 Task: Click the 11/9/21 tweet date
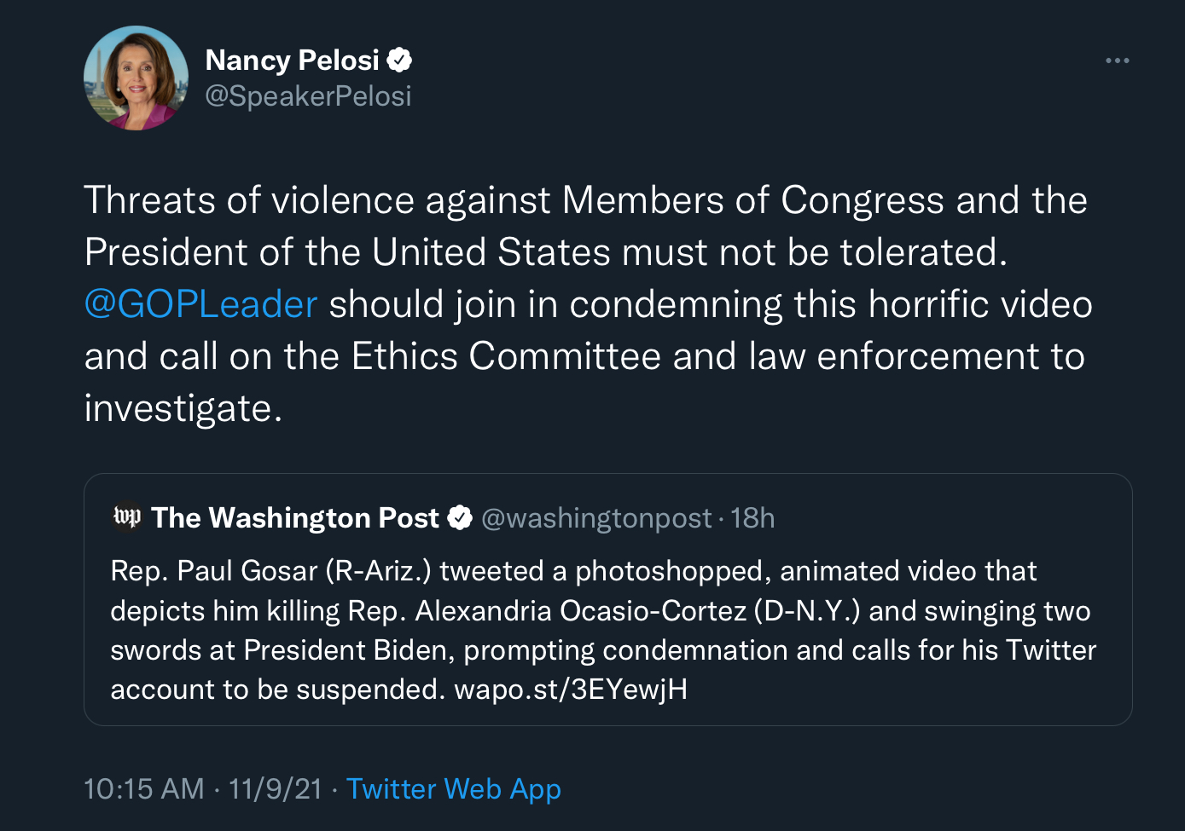point(276,788)
